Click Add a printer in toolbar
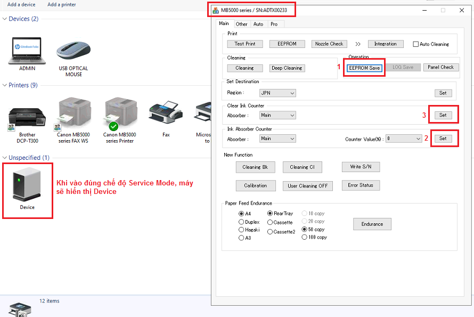474x317 pixels. click(62, 5)
